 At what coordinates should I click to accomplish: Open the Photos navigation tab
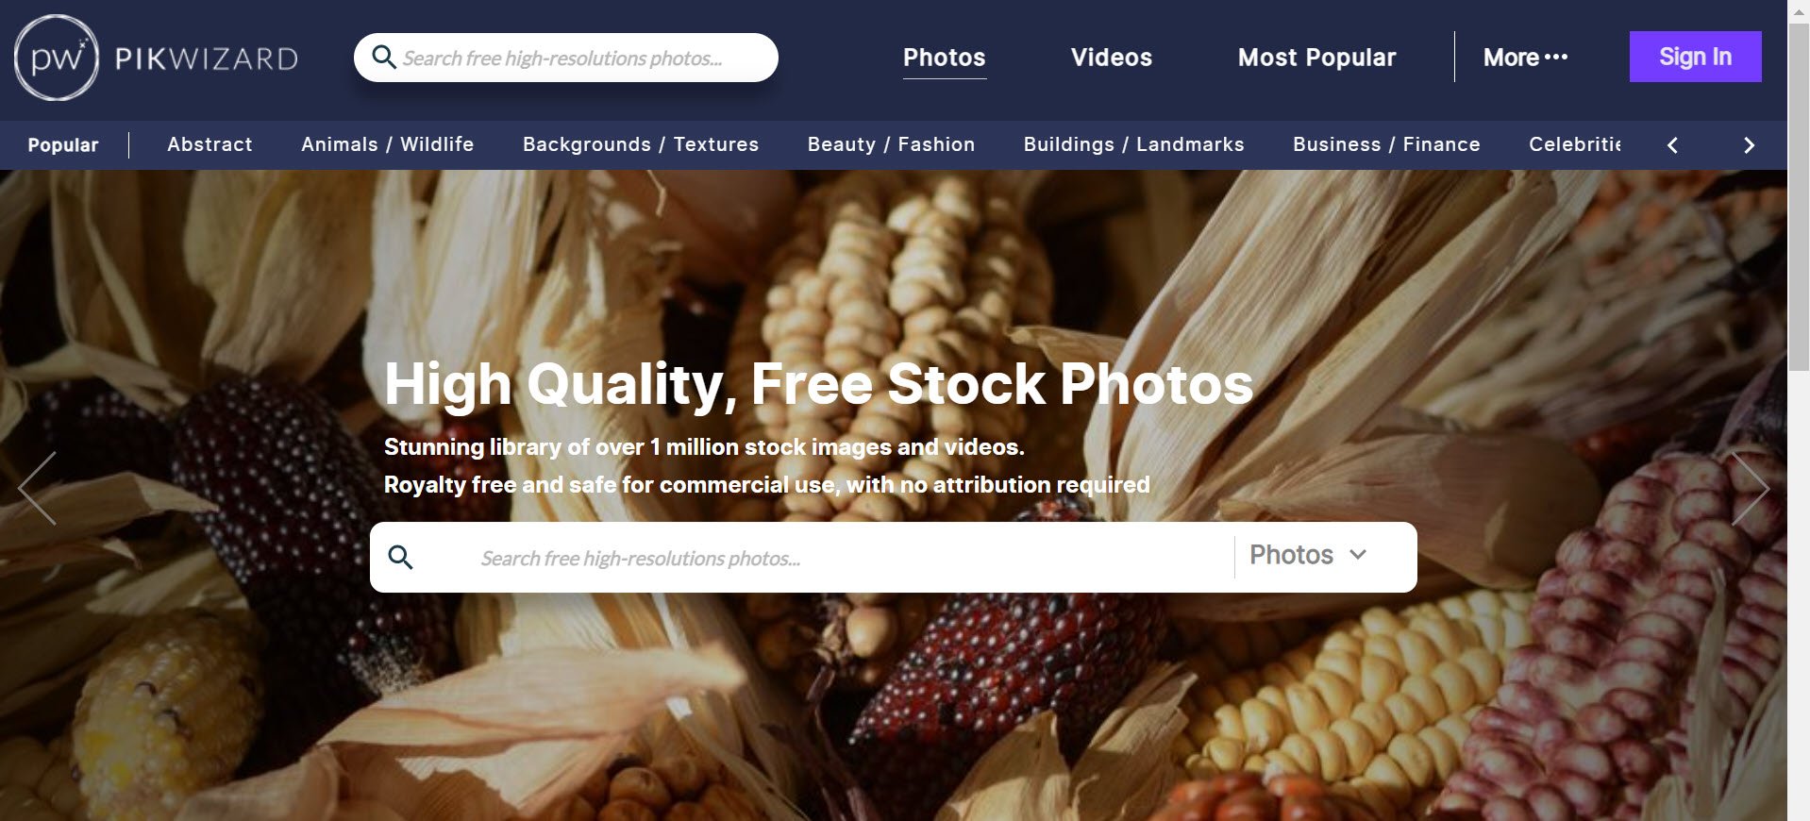[x=944, y=58]
